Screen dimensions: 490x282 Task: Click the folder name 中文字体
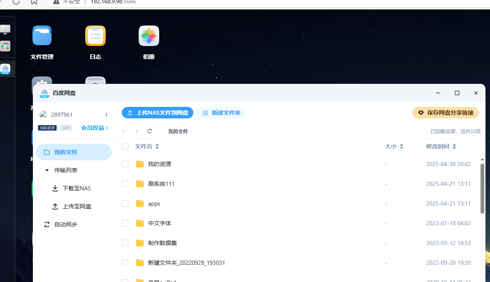pyautogui.click(x=160, y=223)
